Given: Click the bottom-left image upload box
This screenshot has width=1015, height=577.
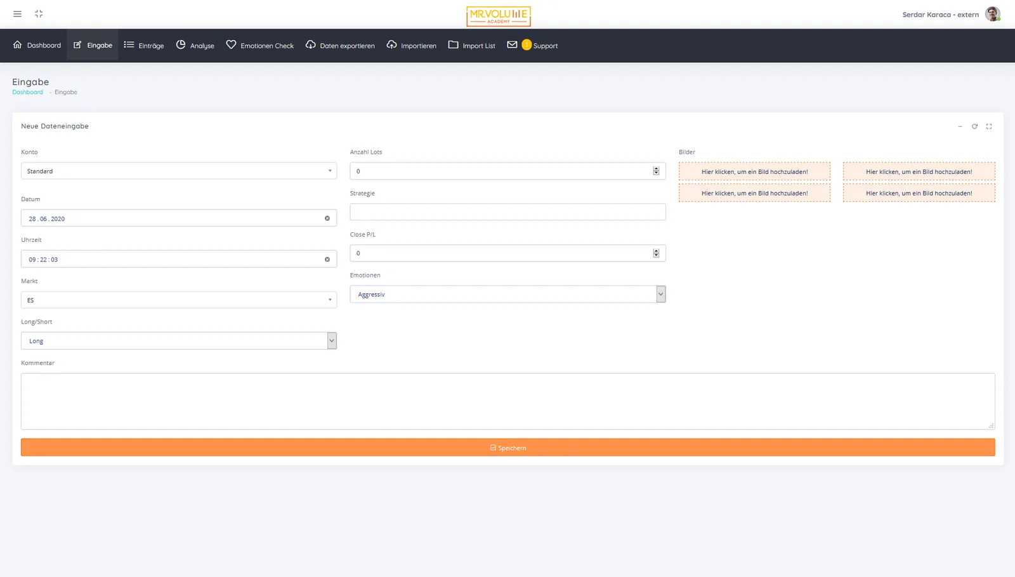Looking at the screenshot, I should [754, 193].
